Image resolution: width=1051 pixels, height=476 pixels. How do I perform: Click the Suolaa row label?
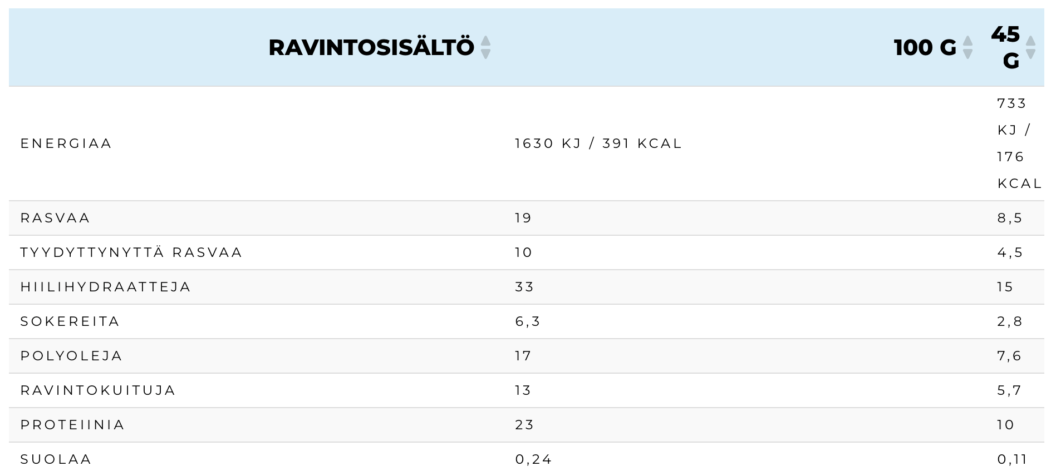[x=56, y=459]
